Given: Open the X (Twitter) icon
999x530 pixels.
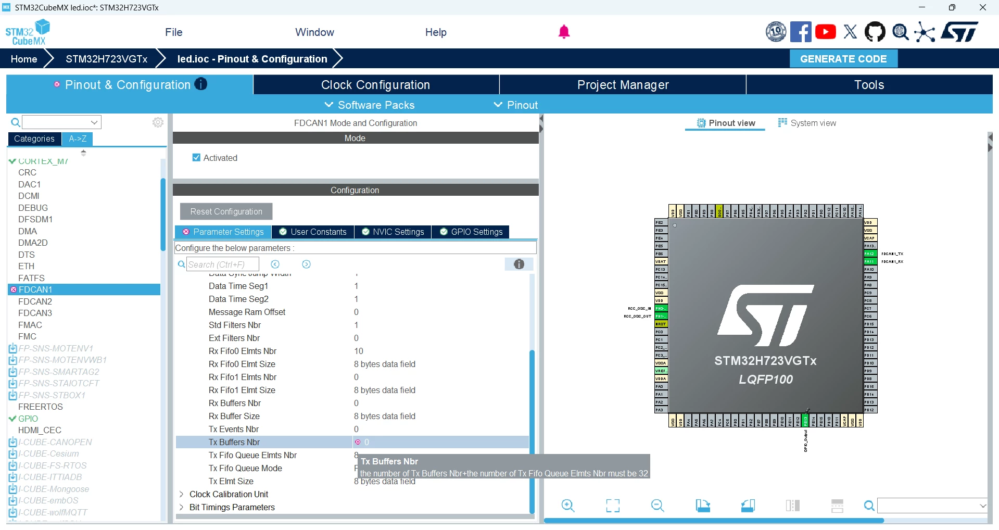Looking at the screenshot, I should tap(850, 32).
